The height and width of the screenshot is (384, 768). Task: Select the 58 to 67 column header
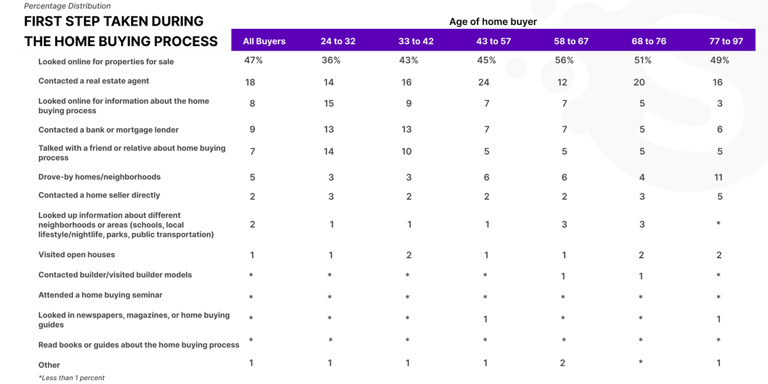pos(571,41)
